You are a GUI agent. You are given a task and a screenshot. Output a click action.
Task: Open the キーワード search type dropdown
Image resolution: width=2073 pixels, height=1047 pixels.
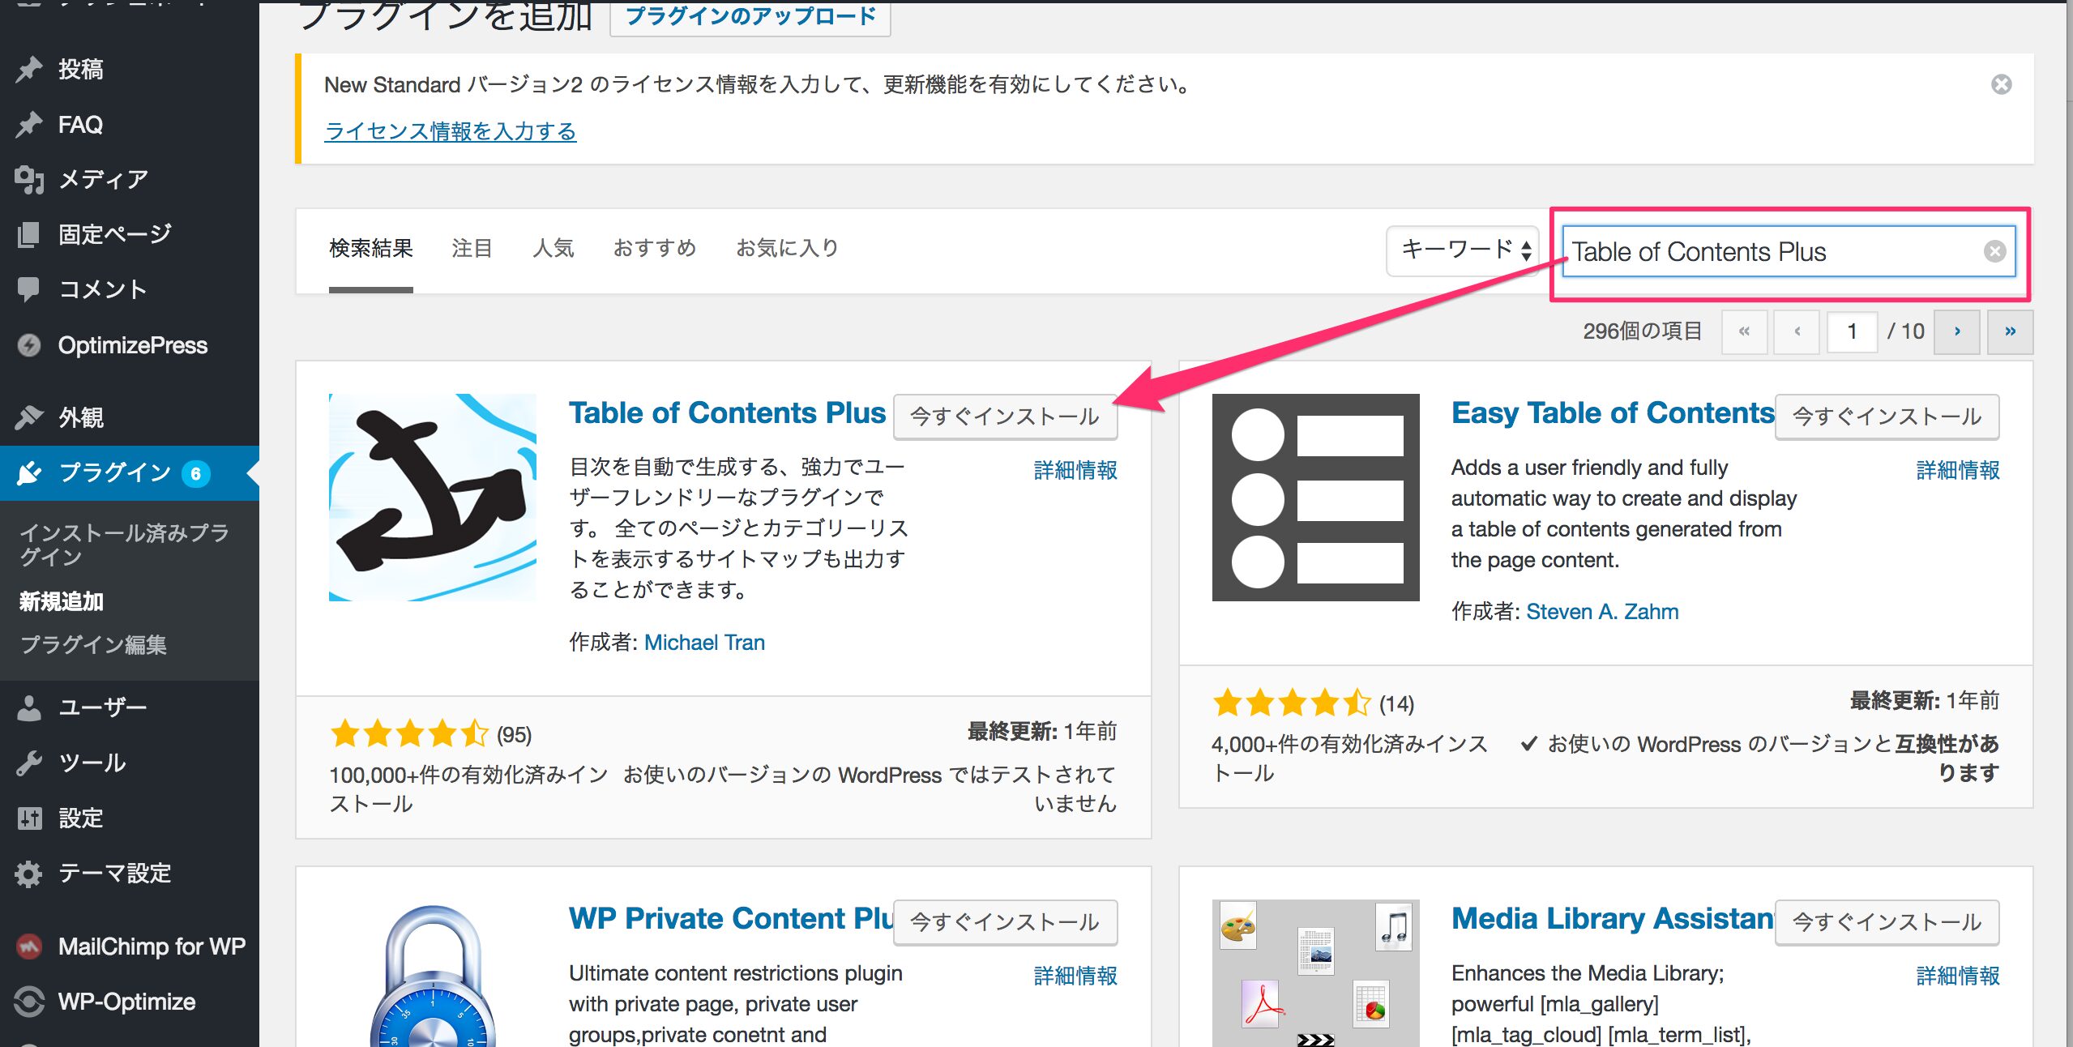[1464, 250]
